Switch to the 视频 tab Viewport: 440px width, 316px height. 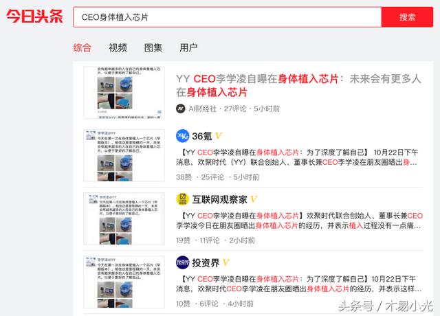coord(118,47)
